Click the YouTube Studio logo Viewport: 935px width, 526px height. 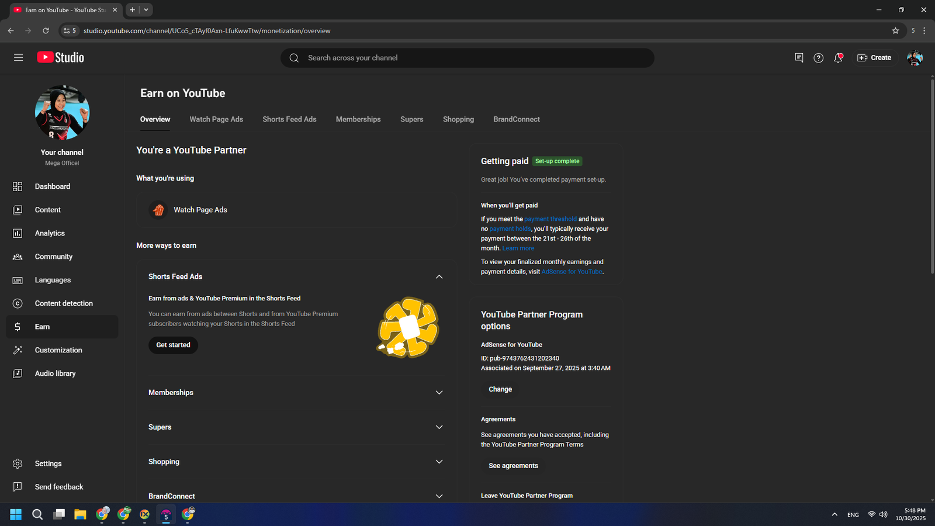[61, 57]
